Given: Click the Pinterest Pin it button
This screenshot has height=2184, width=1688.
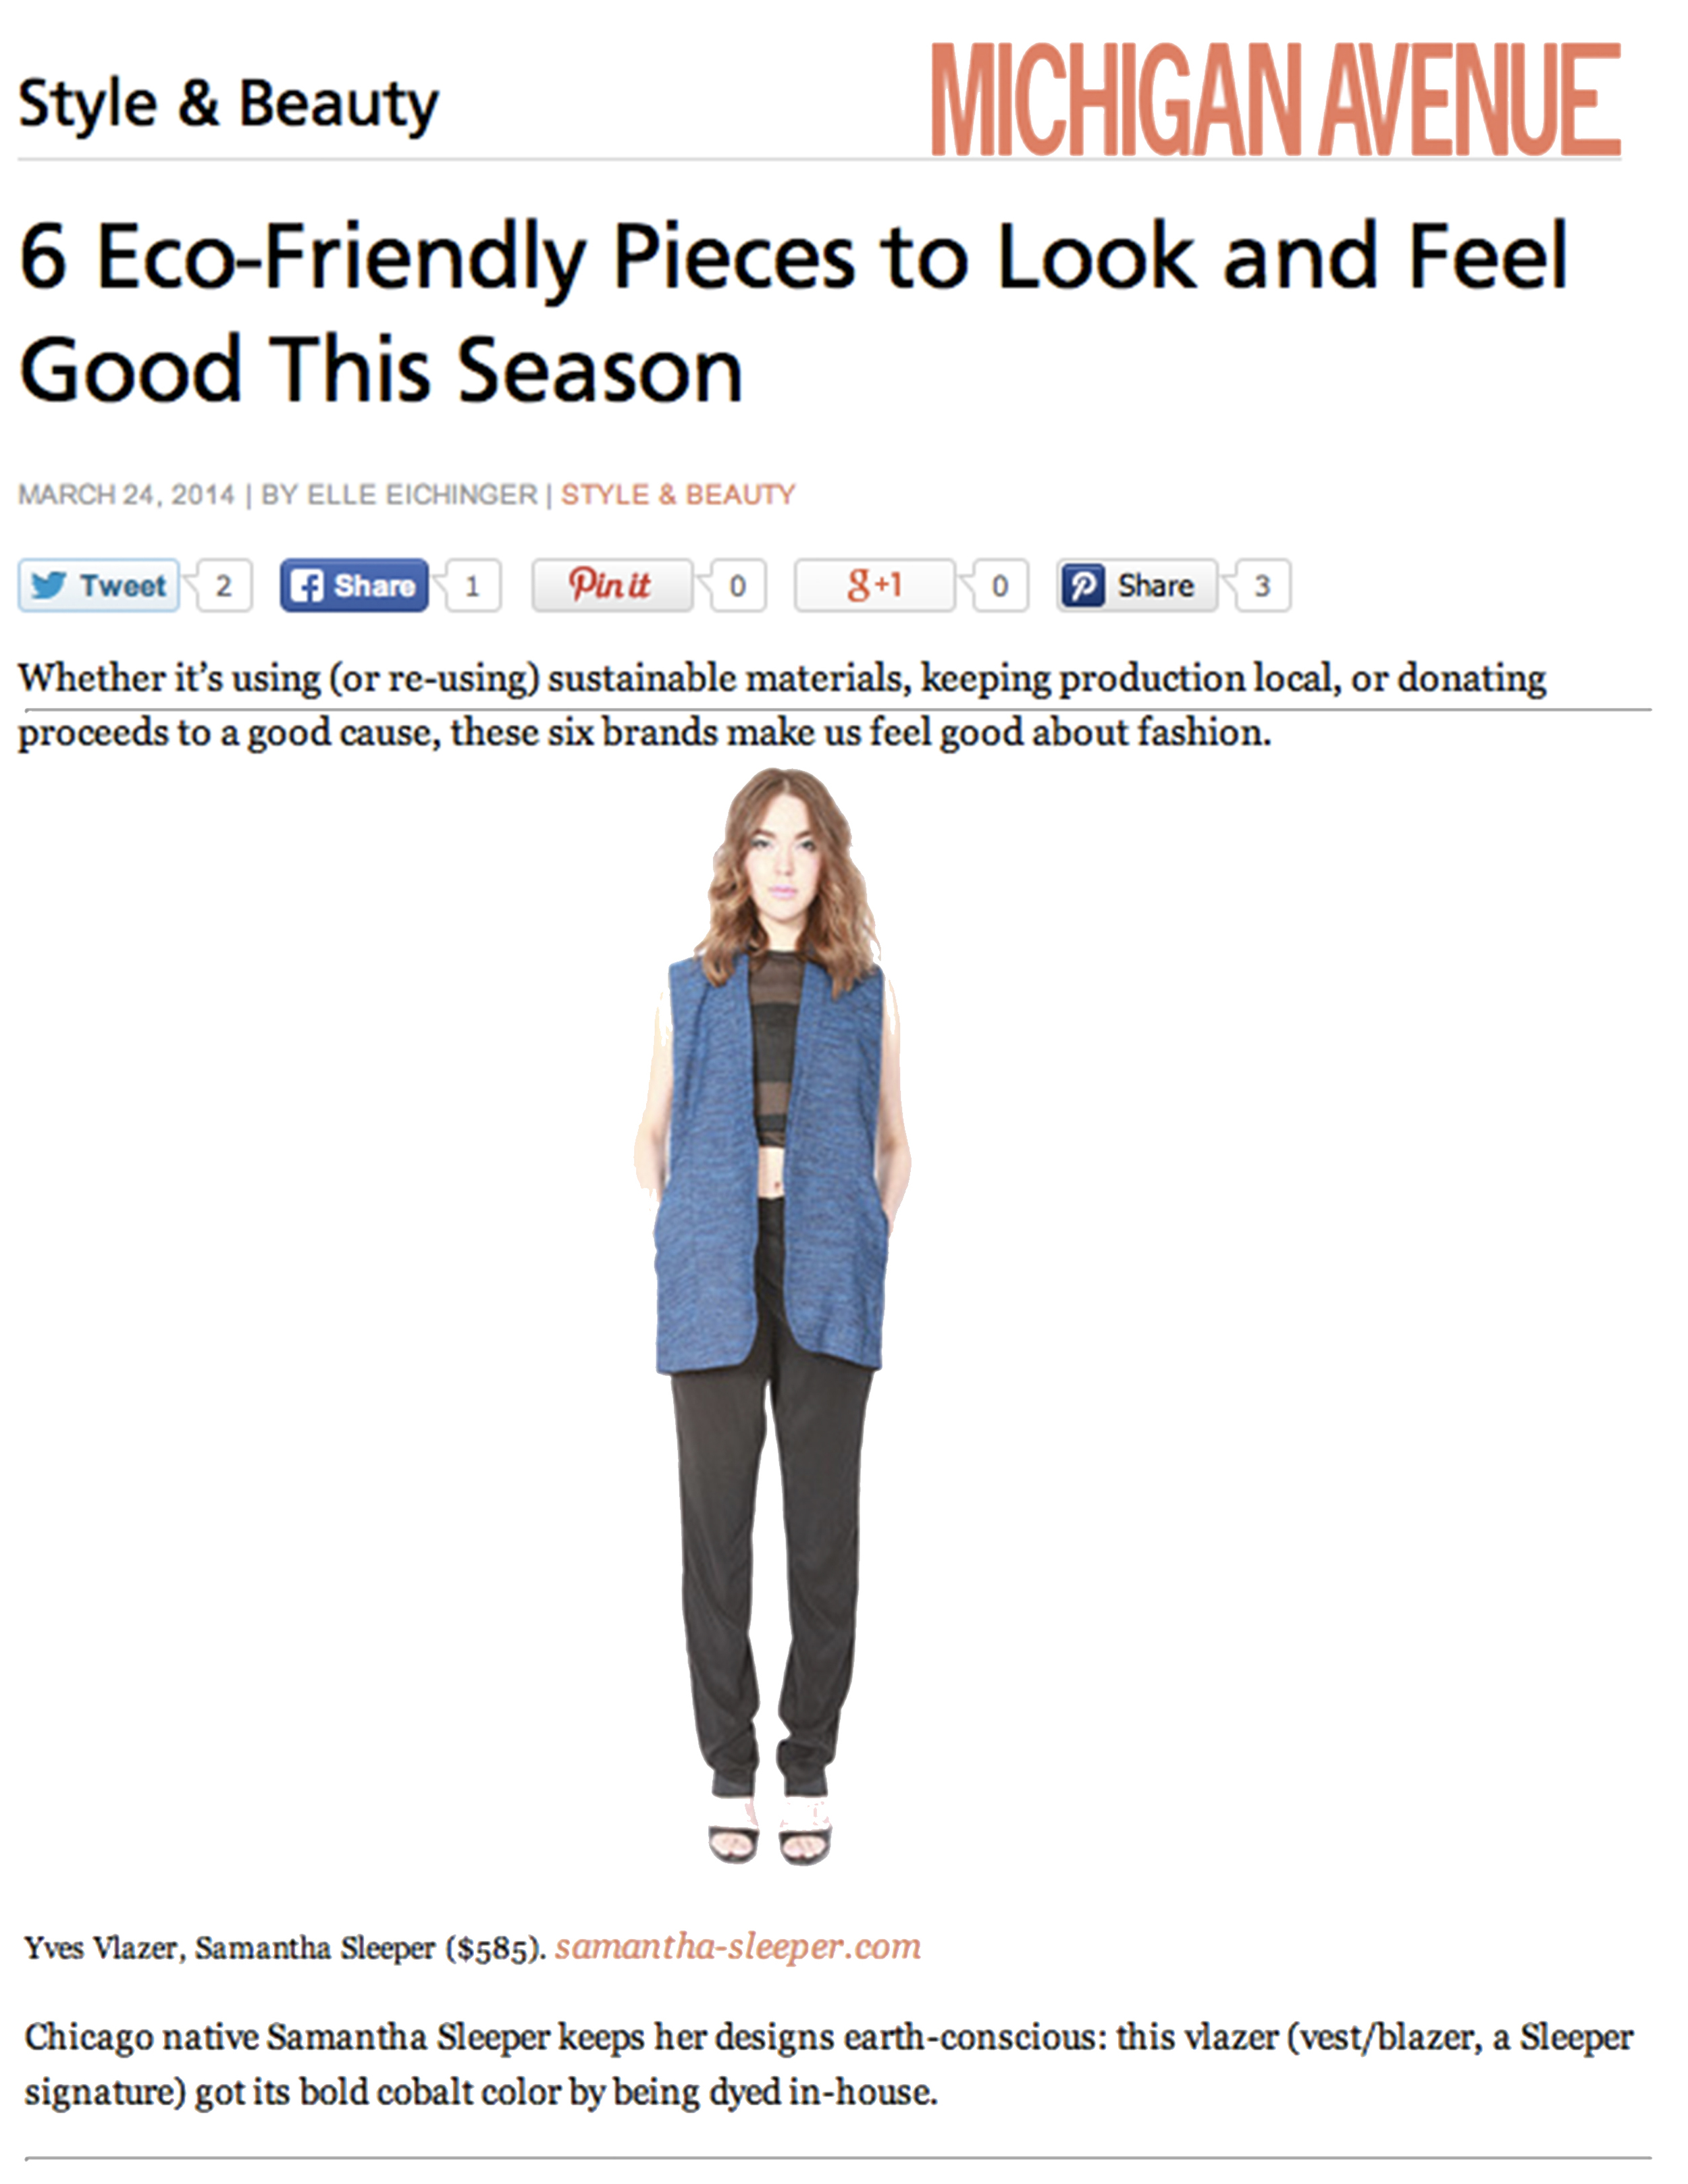Looking at the screenshot, I should coord(612,585).
